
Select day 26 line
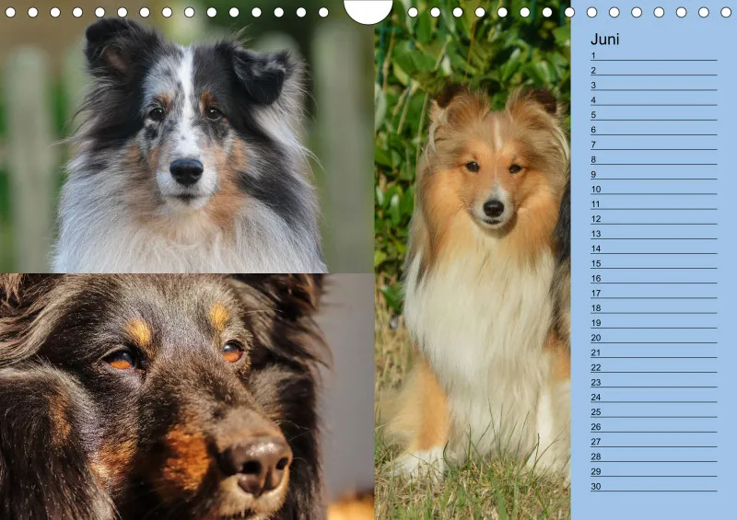[x=653, y=427]
